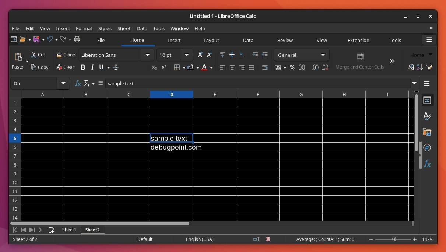Open the Data menu
Viewport: 446px width, 252px height.
click(x=142, y=28)
